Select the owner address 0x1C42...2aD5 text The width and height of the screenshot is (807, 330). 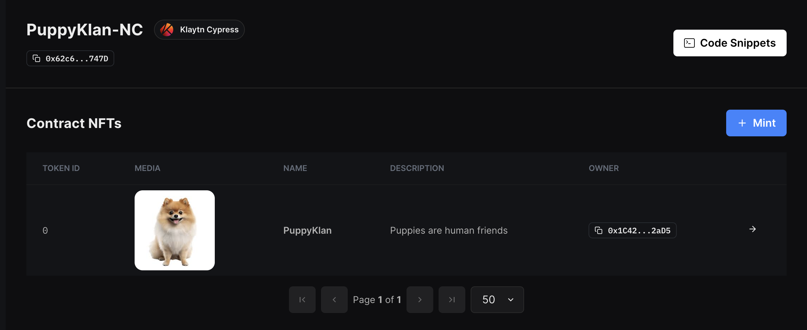coord(639,231)
